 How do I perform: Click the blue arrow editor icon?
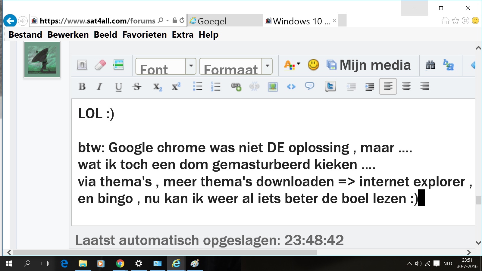tap(473, 65)
